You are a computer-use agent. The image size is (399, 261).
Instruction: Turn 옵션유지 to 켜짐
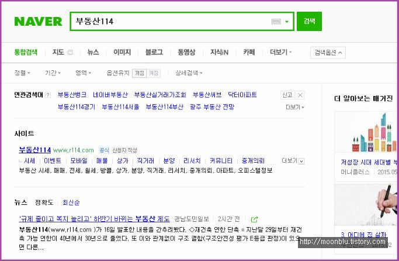[154, 73]
